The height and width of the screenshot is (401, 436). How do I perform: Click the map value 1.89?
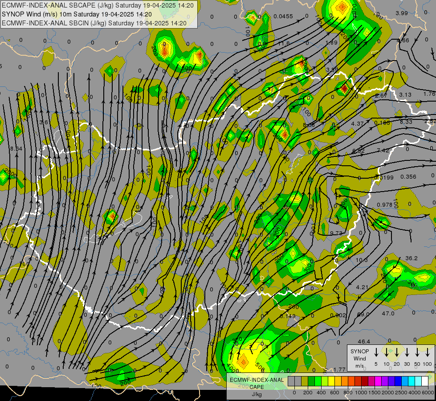pyautogui.click(x=331, y=43)
